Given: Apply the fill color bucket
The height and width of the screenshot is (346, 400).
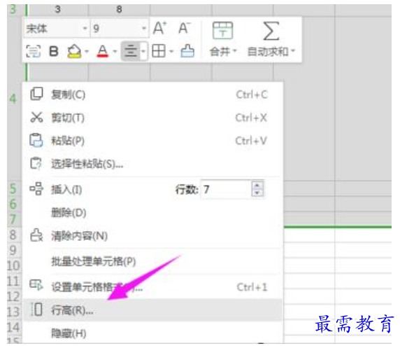Looking at the screenshot, I should pyautogui.click(x=74, y=51).
